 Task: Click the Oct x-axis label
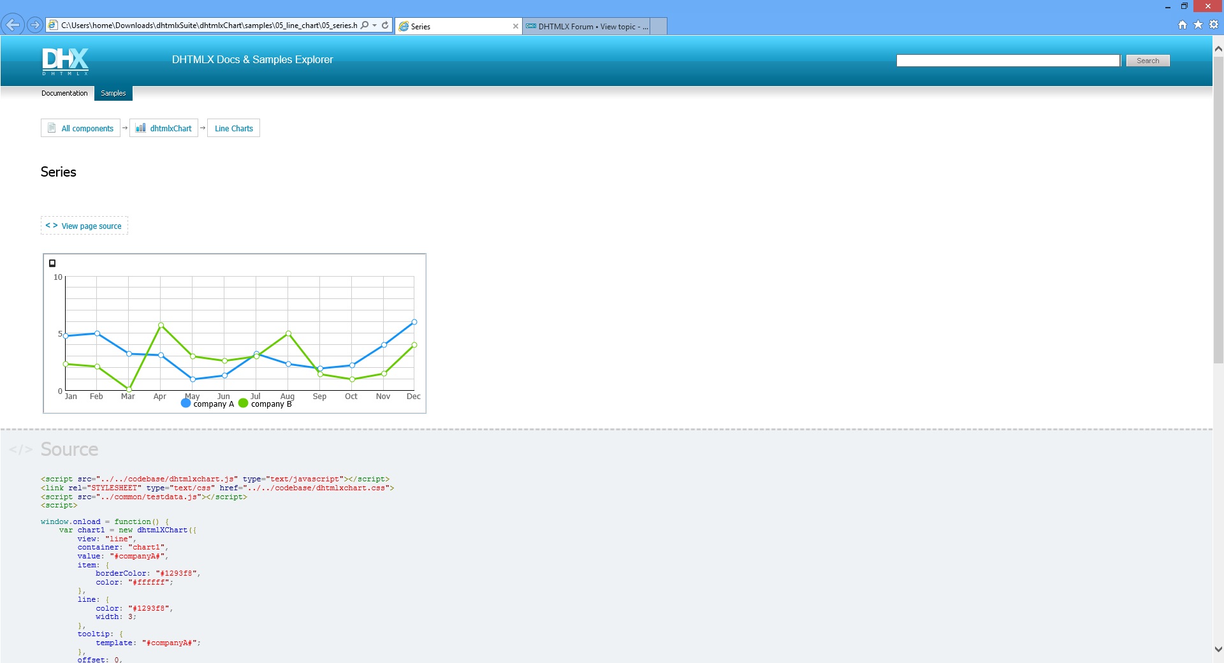point(351,397)
